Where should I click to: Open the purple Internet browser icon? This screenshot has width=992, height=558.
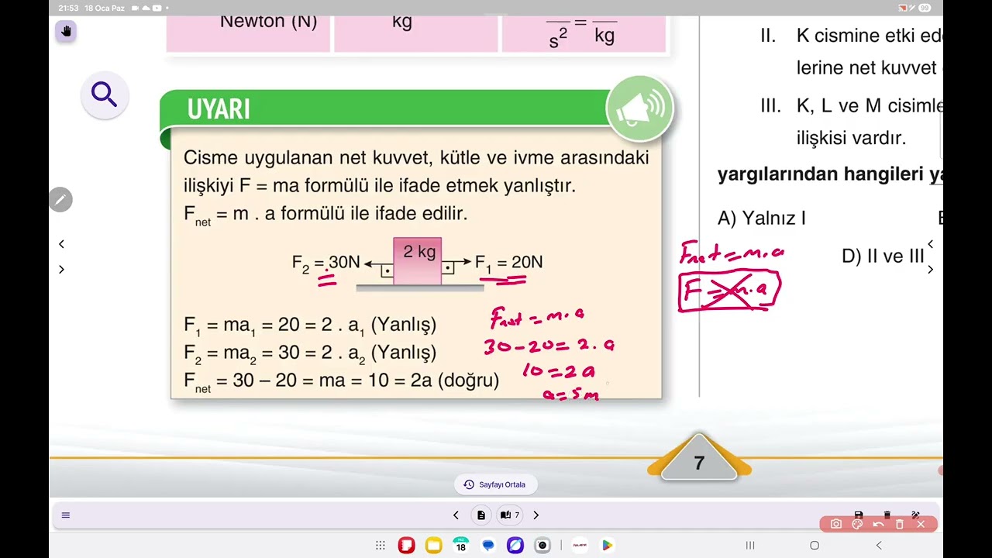[515, 546]
